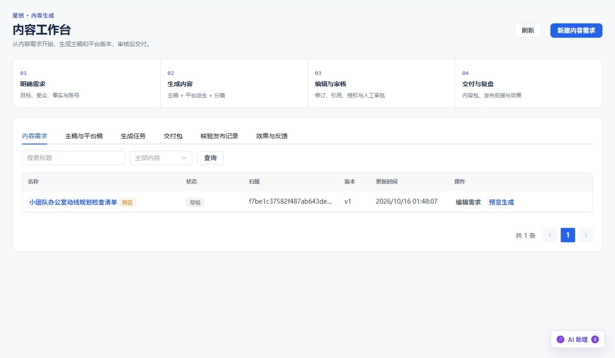The width and height of the screenshot is (615, 358).
Task: Open the 效果与反馈 tab
Action: pos(272,136)
